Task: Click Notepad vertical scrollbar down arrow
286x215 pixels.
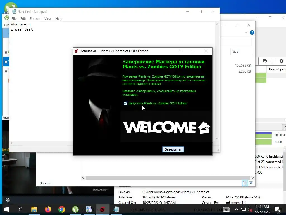Action: tap(217, 138)
